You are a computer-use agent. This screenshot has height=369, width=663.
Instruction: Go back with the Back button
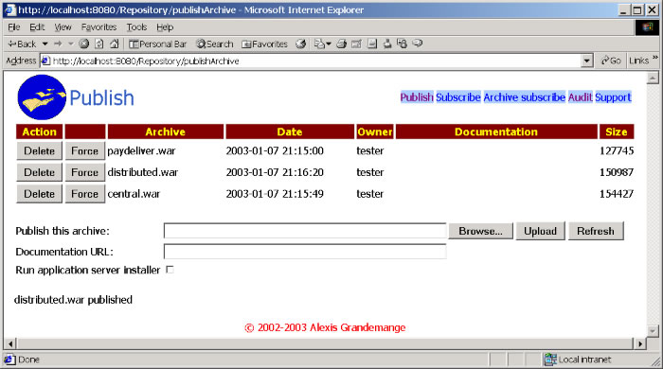[x=23, y=44]
